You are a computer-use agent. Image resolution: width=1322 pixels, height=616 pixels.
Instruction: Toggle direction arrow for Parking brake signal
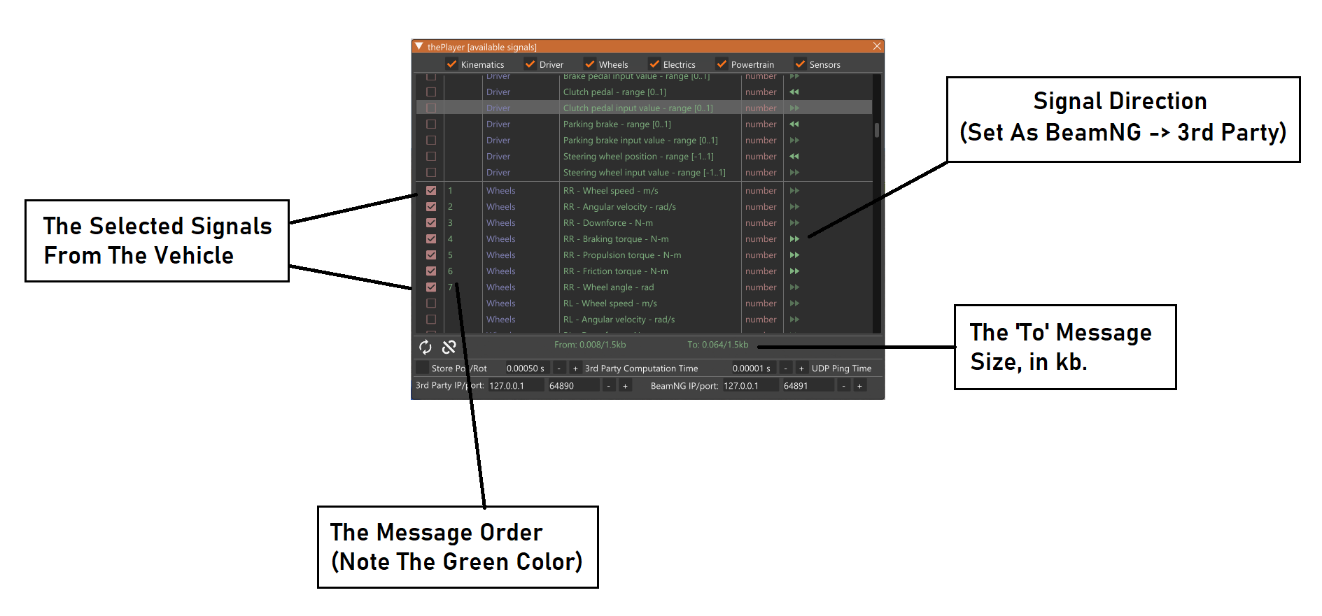tap(794, 124)
